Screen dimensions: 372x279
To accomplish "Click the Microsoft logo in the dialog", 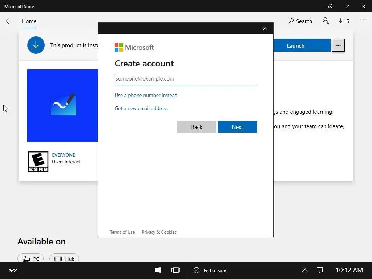I will [x=134, y=47].
